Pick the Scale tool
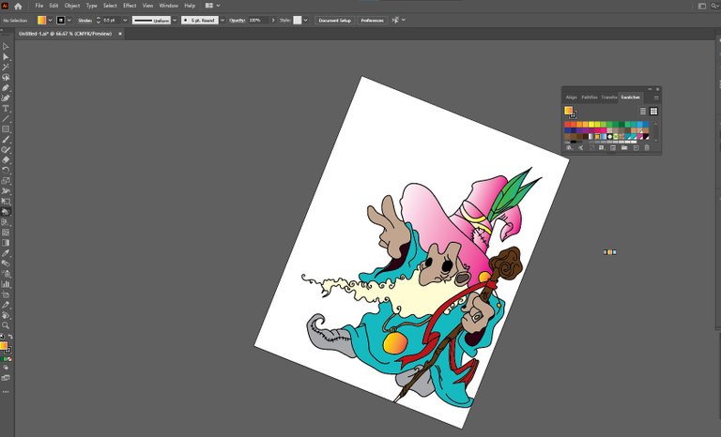Viewport: 721px width, 437px height. click(x=6, y=181)
